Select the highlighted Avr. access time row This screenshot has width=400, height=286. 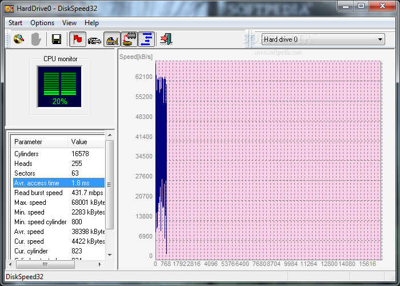tap(59, 183)
